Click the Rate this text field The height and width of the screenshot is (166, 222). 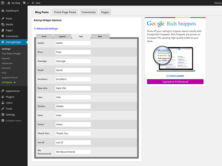[73, 88]
